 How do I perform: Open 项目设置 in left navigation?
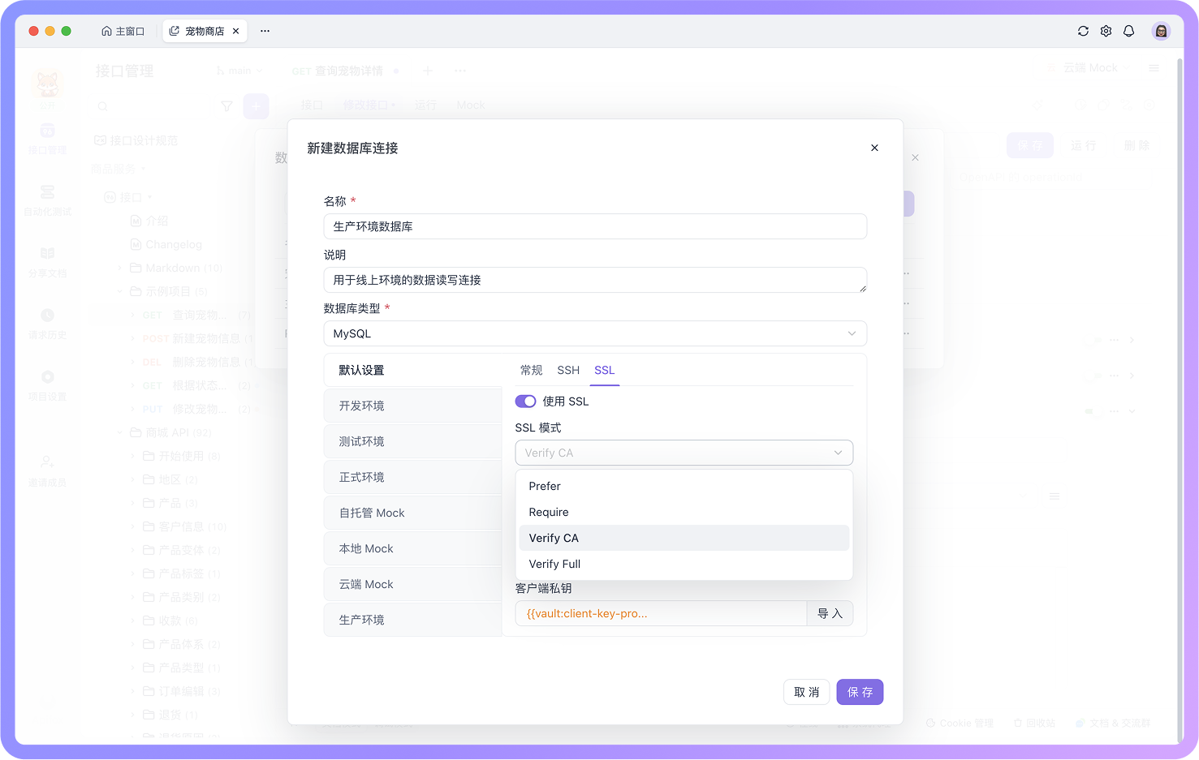click(47, 385)
